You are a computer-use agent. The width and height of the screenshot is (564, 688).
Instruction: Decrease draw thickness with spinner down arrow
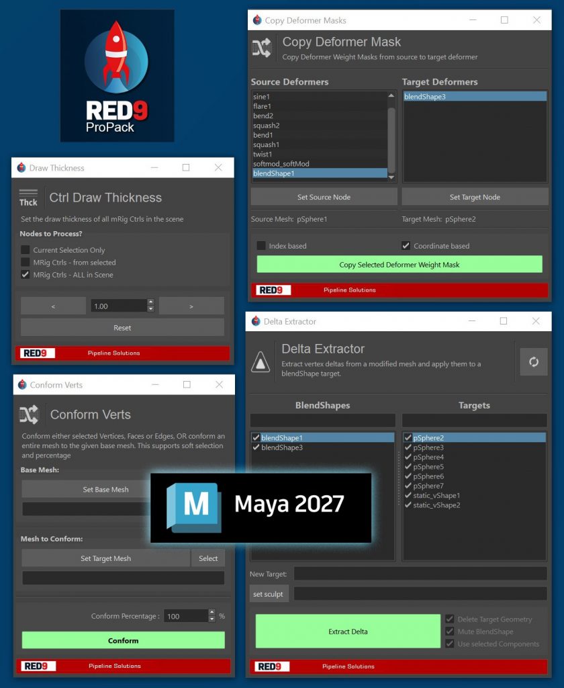[x=151, y=309]
